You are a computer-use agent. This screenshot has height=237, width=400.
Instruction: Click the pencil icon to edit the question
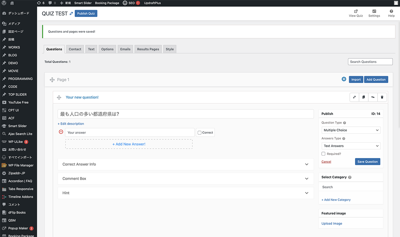354,97
